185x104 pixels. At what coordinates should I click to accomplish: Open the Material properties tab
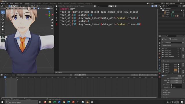tap(160, 73)
